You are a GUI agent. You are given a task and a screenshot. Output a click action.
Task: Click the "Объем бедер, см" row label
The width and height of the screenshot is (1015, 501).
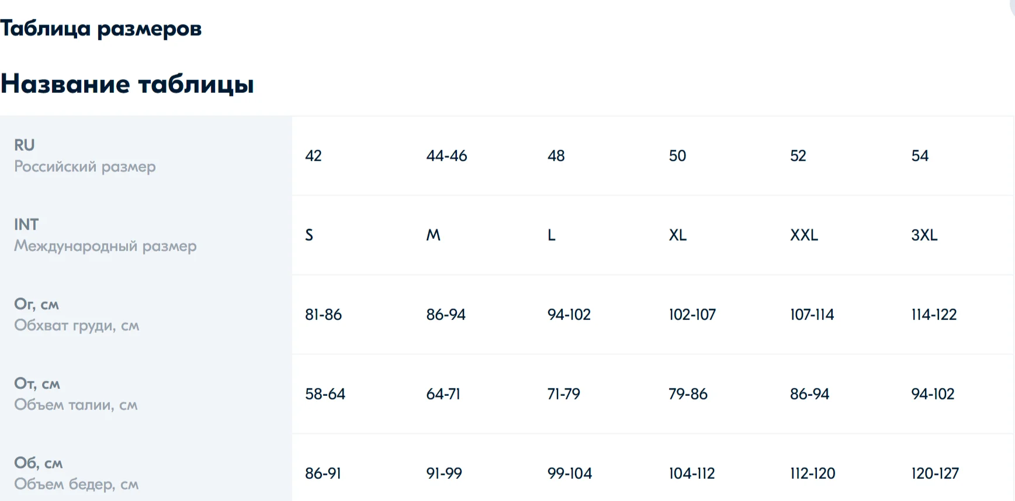[x=77, y=484]
